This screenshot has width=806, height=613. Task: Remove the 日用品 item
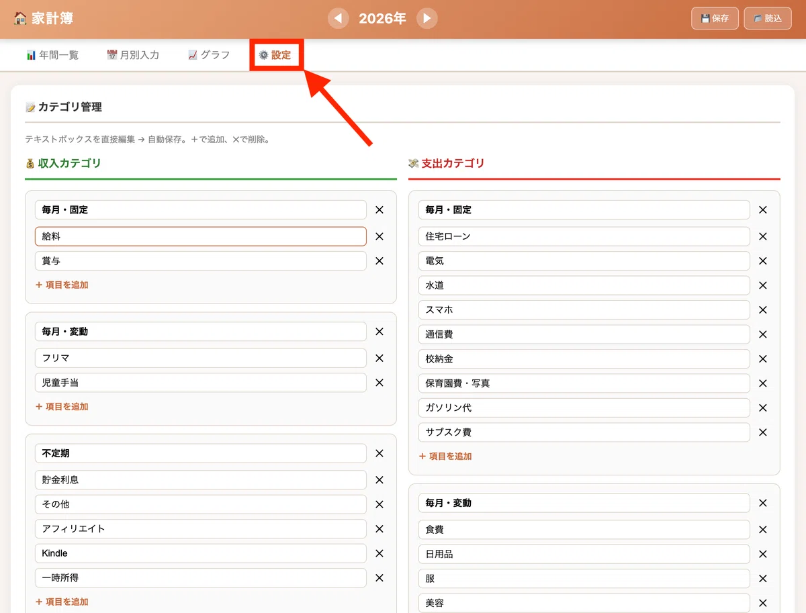tap(763, 554)
